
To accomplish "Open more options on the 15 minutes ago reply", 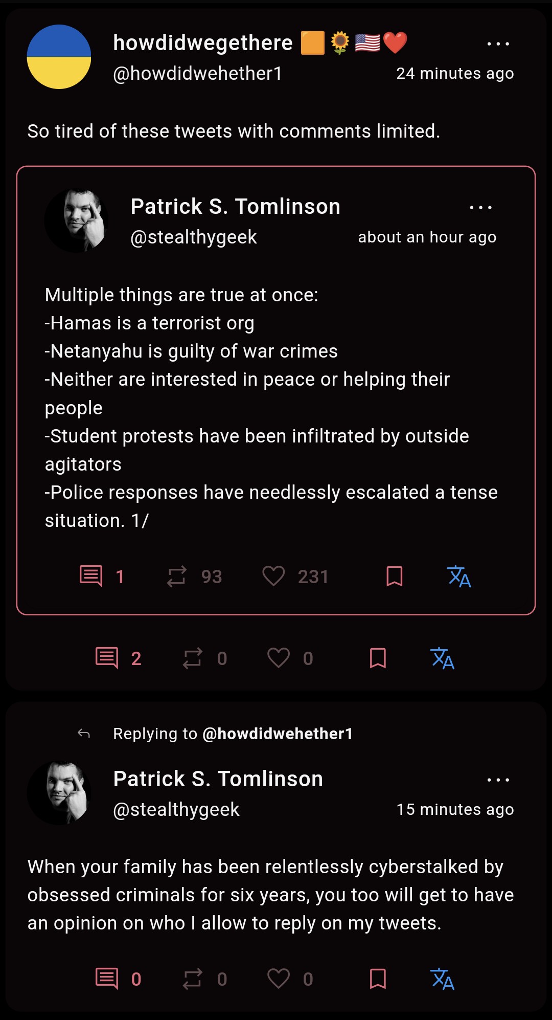I will pos(498,780).
